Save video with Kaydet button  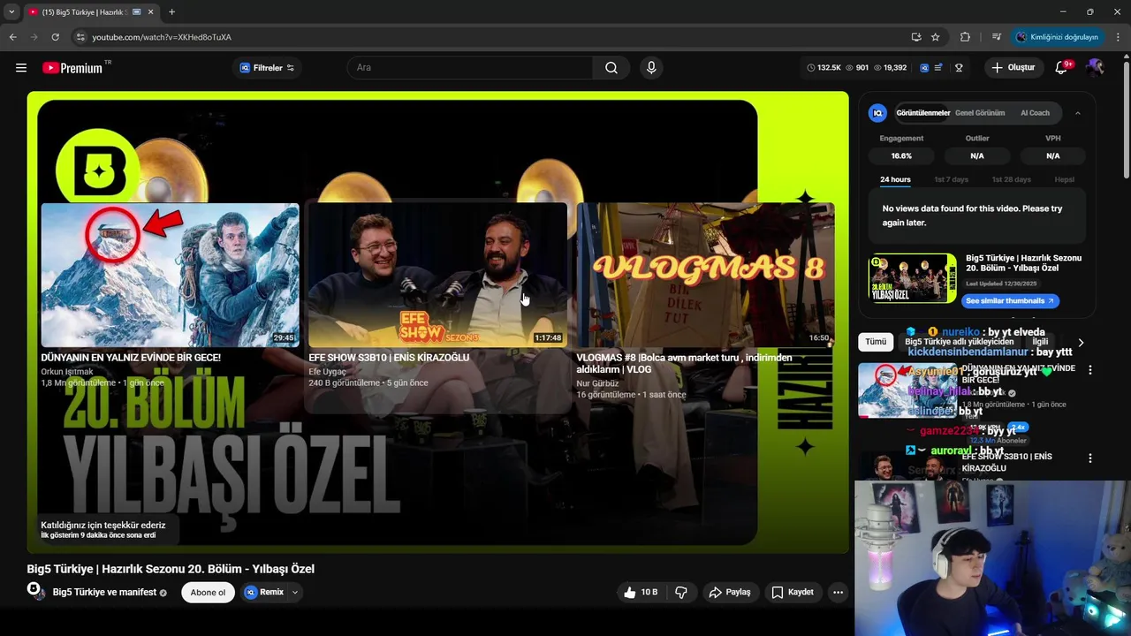(x=793, y=593)
